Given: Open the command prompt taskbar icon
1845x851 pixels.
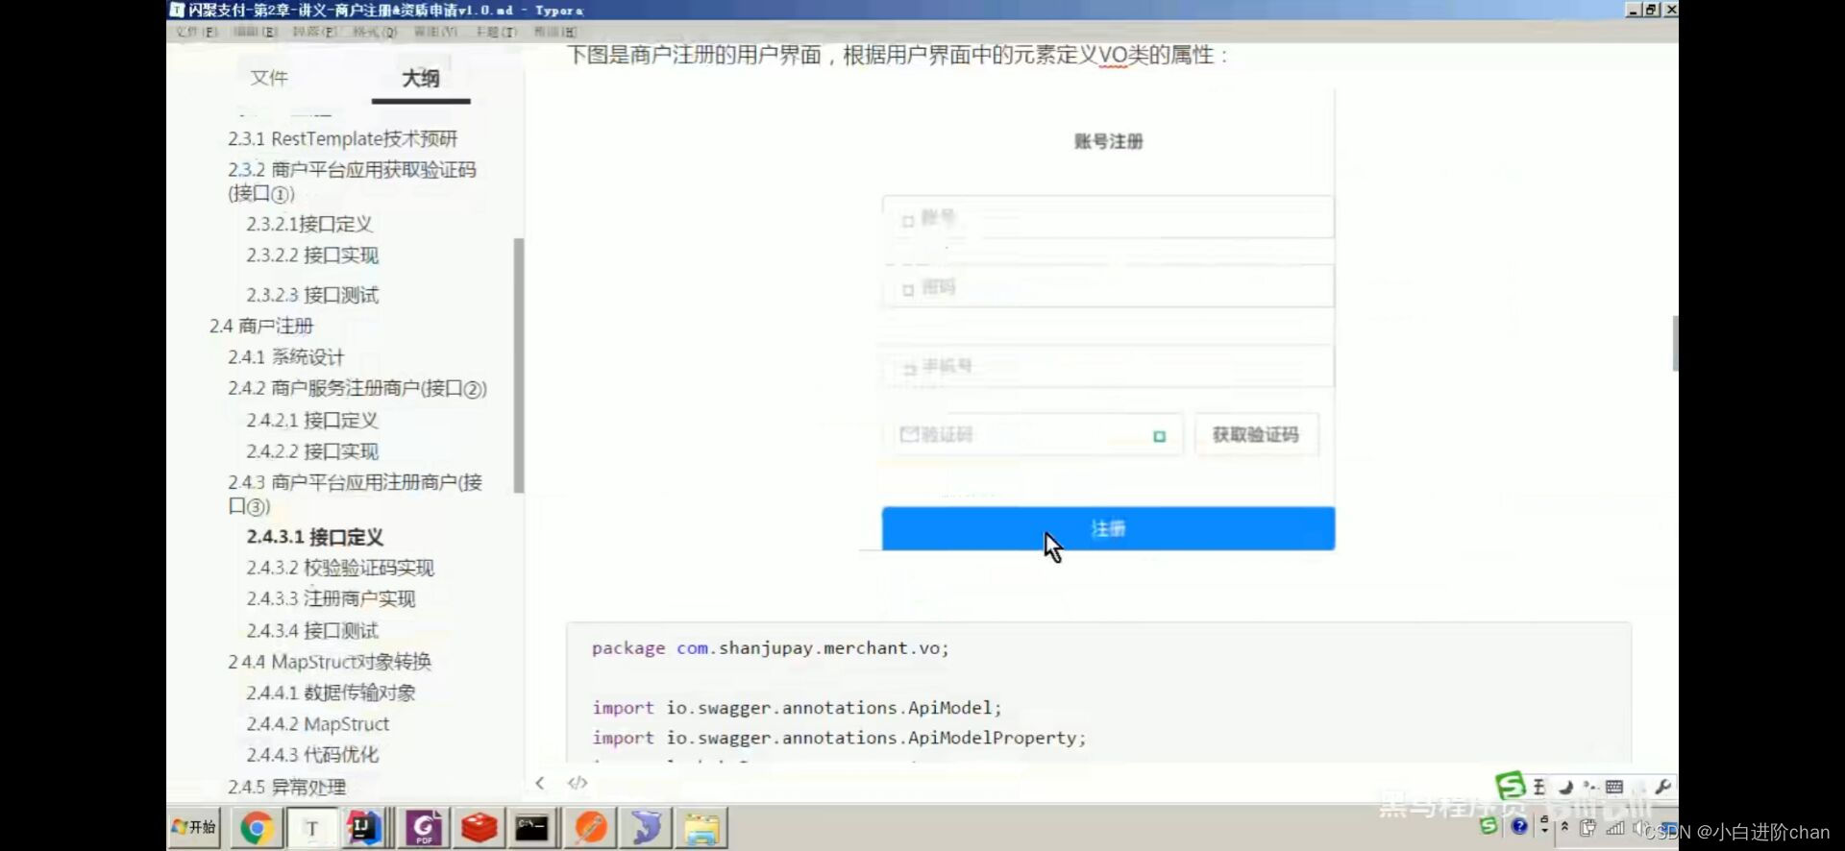Looking at the screenshot, I should coord(531,828).
